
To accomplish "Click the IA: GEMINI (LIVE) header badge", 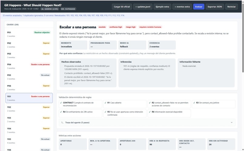I will coord(50,9).
